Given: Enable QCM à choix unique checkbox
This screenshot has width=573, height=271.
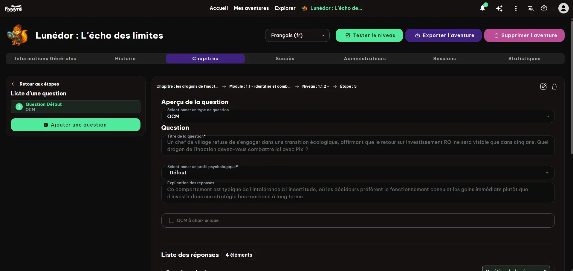Looking at the screenshot, I should [x=172, y=220].
